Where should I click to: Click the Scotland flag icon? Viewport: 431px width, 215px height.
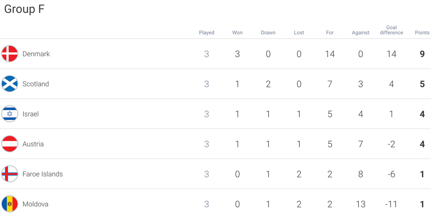(x=9, y=84)
